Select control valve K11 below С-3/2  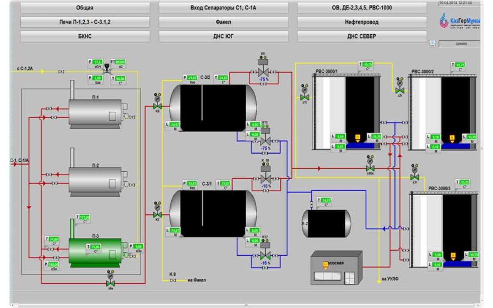(265, 141)
